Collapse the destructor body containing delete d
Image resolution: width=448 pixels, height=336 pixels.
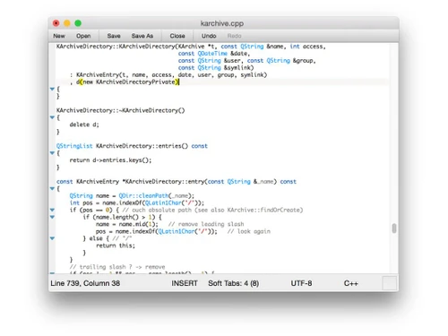(52, 117)
